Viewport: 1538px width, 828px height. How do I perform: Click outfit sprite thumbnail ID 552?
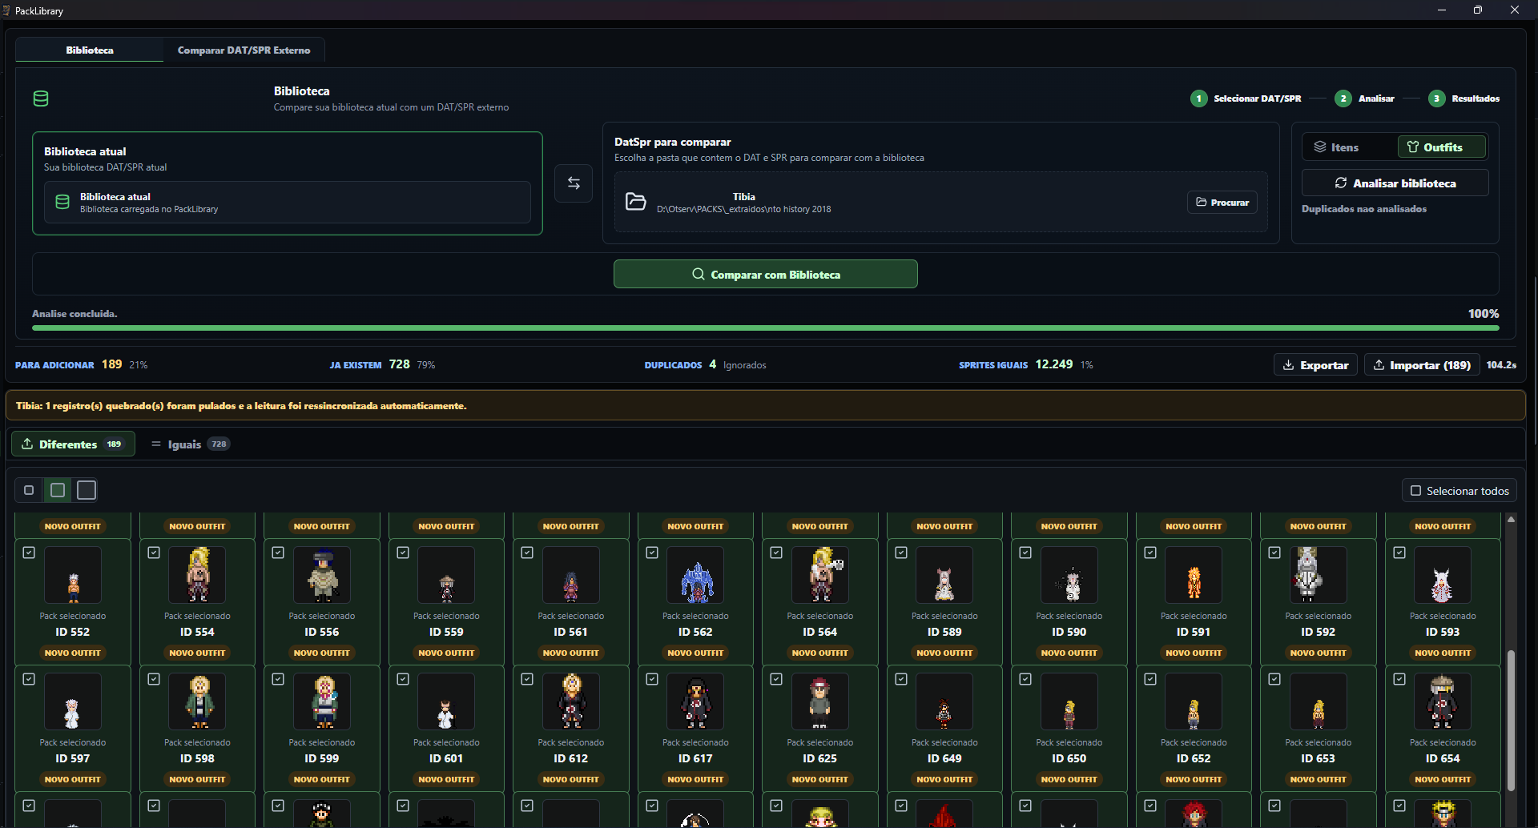(x=73, y=575)
